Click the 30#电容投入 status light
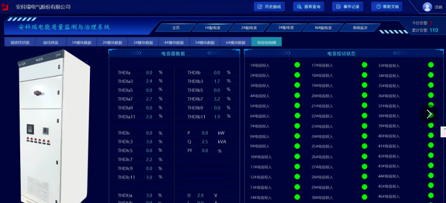This screenshot has width=446, height=203. [x=364, y=197]
